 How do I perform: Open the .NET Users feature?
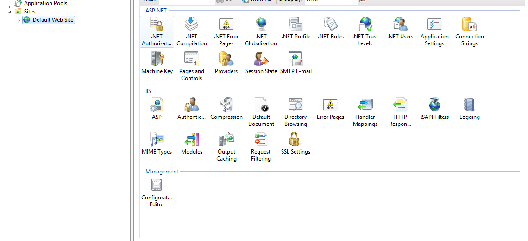[400, 28]
